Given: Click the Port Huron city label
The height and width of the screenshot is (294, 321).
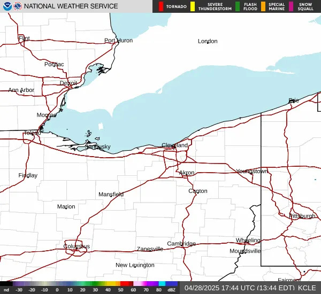Looking at the screenshot, I should click(119, 41).
